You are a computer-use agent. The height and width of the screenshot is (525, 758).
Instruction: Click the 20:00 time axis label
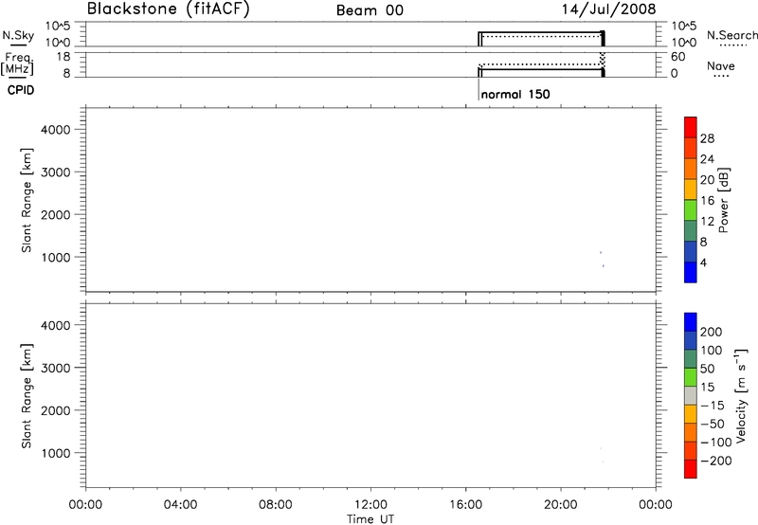click(561, 505)
